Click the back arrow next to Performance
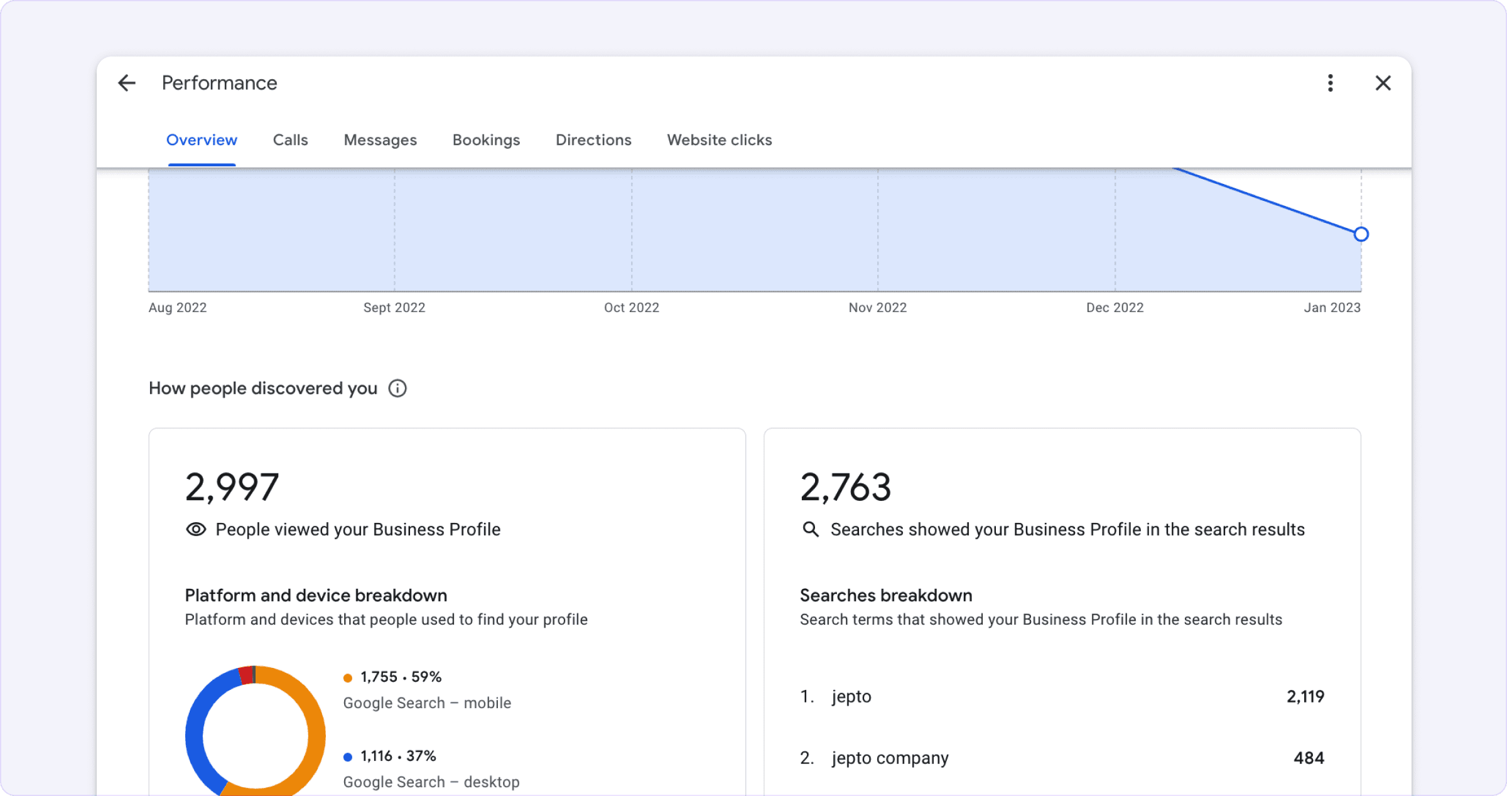 click(x=127, y=83)
